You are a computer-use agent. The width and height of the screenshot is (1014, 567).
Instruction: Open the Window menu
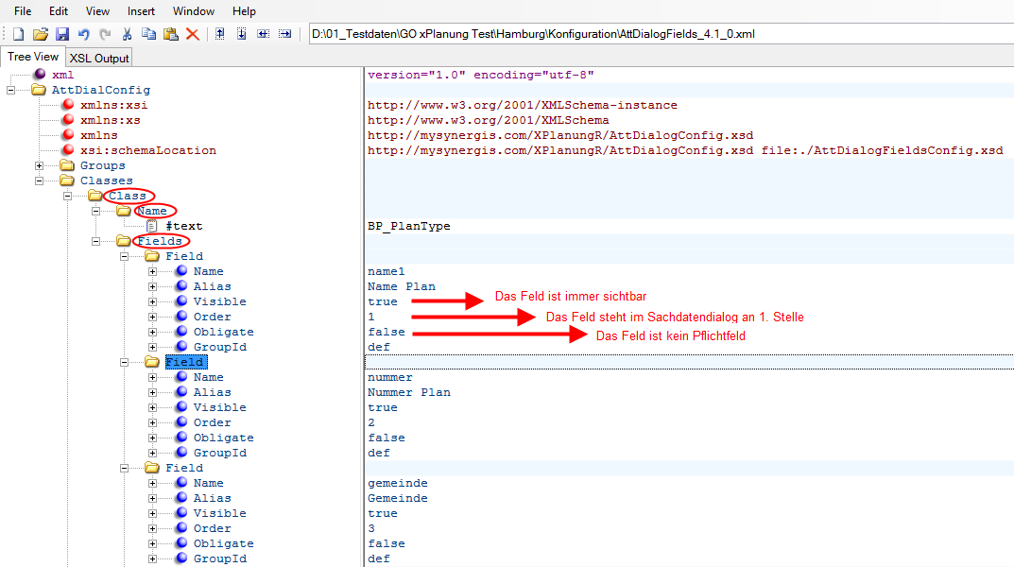click(193, 10)
